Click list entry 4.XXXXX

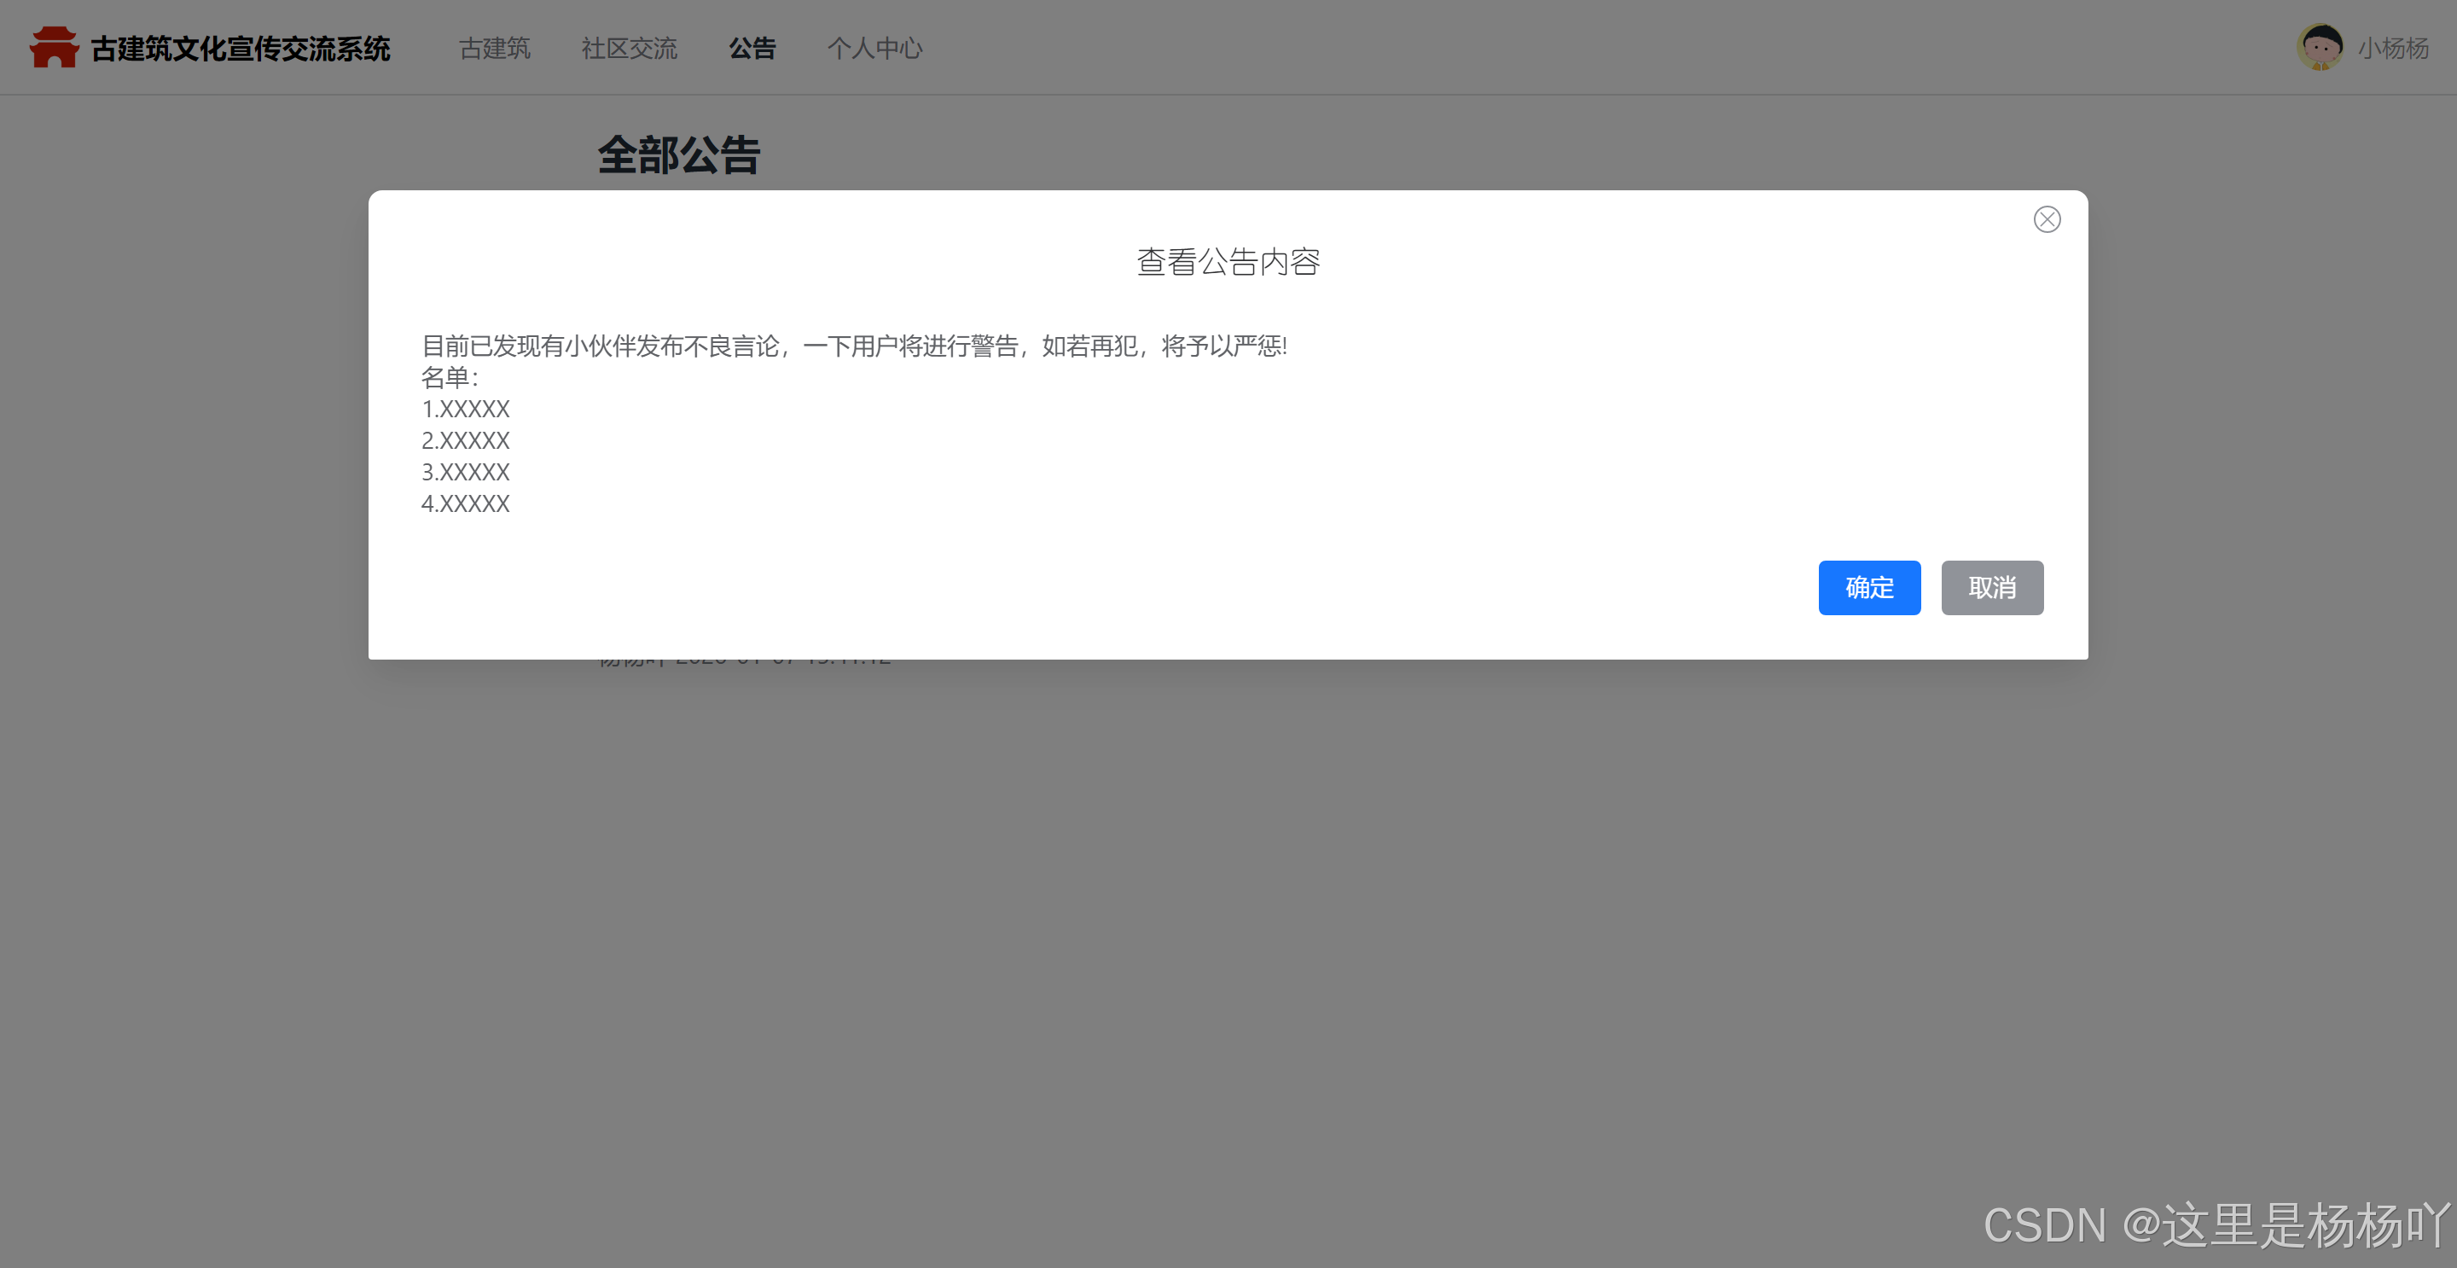(466, 503)
